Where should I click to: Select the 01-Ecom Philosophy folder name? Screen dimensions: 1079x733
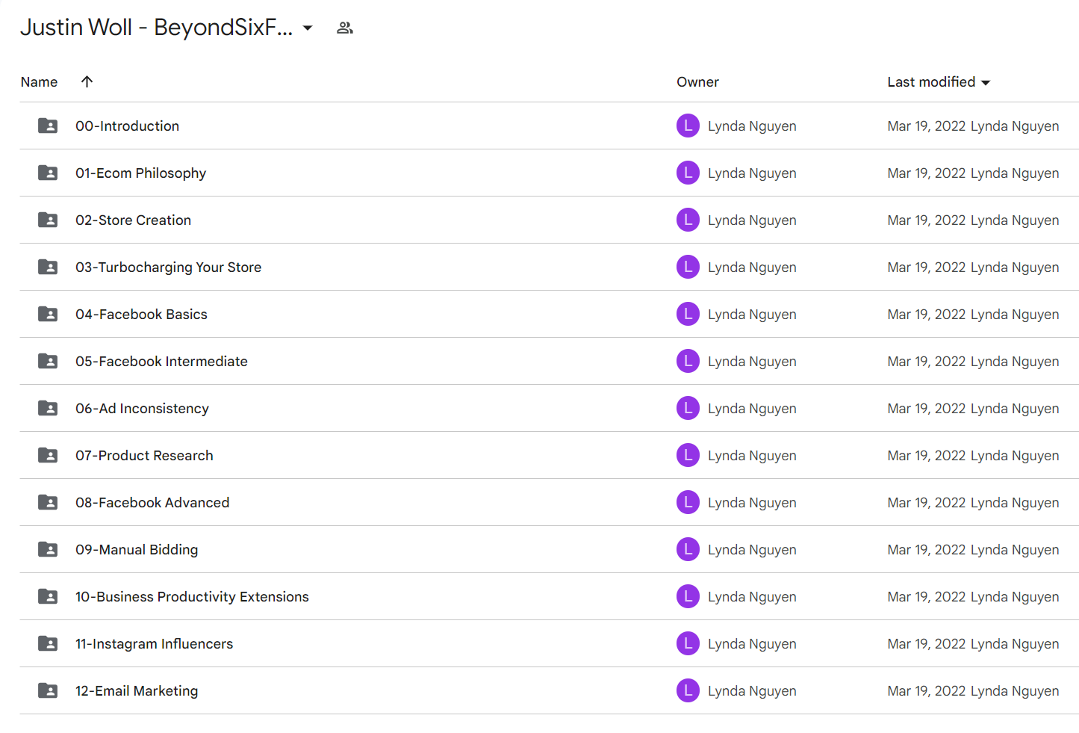[x=140, y=173]
